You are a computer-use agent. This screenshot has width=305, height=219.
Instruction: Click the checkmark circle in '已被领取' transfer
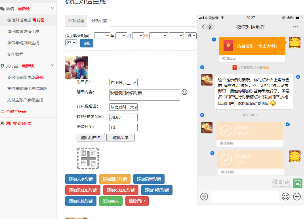click(226, 131)
